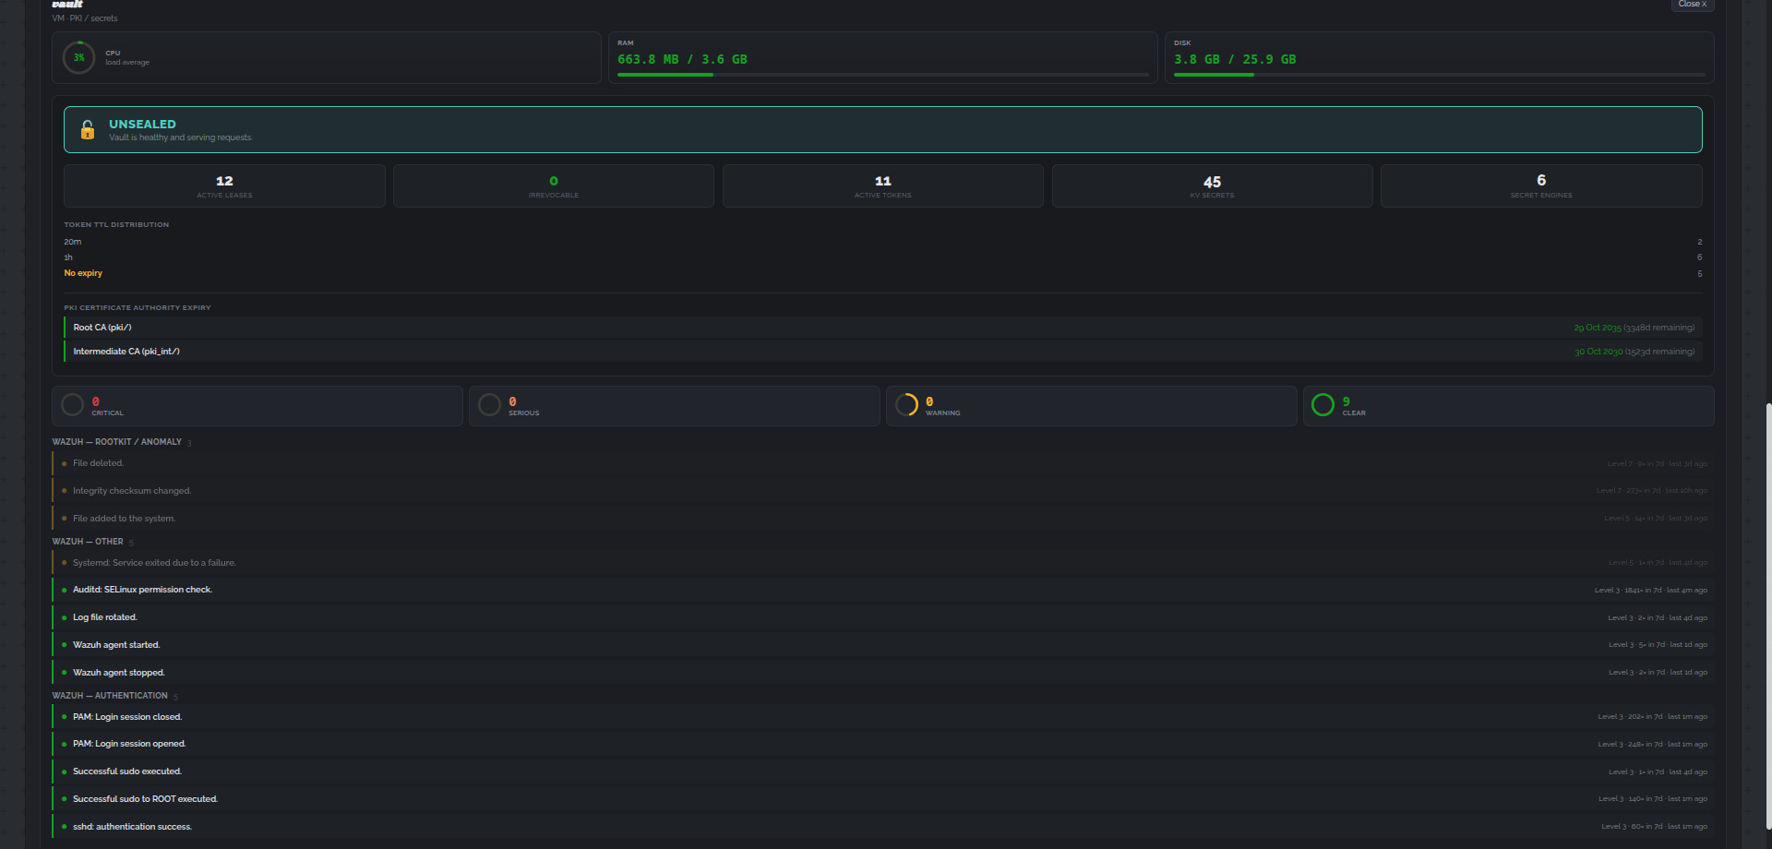
Task: Open 'PAM: Login session opened.' alert
Action: click(883, 744)
